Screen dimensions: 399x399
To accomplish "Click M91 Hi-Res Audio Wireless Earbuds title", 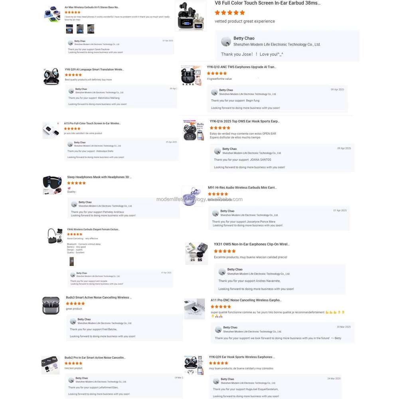I will pos(242,188).
